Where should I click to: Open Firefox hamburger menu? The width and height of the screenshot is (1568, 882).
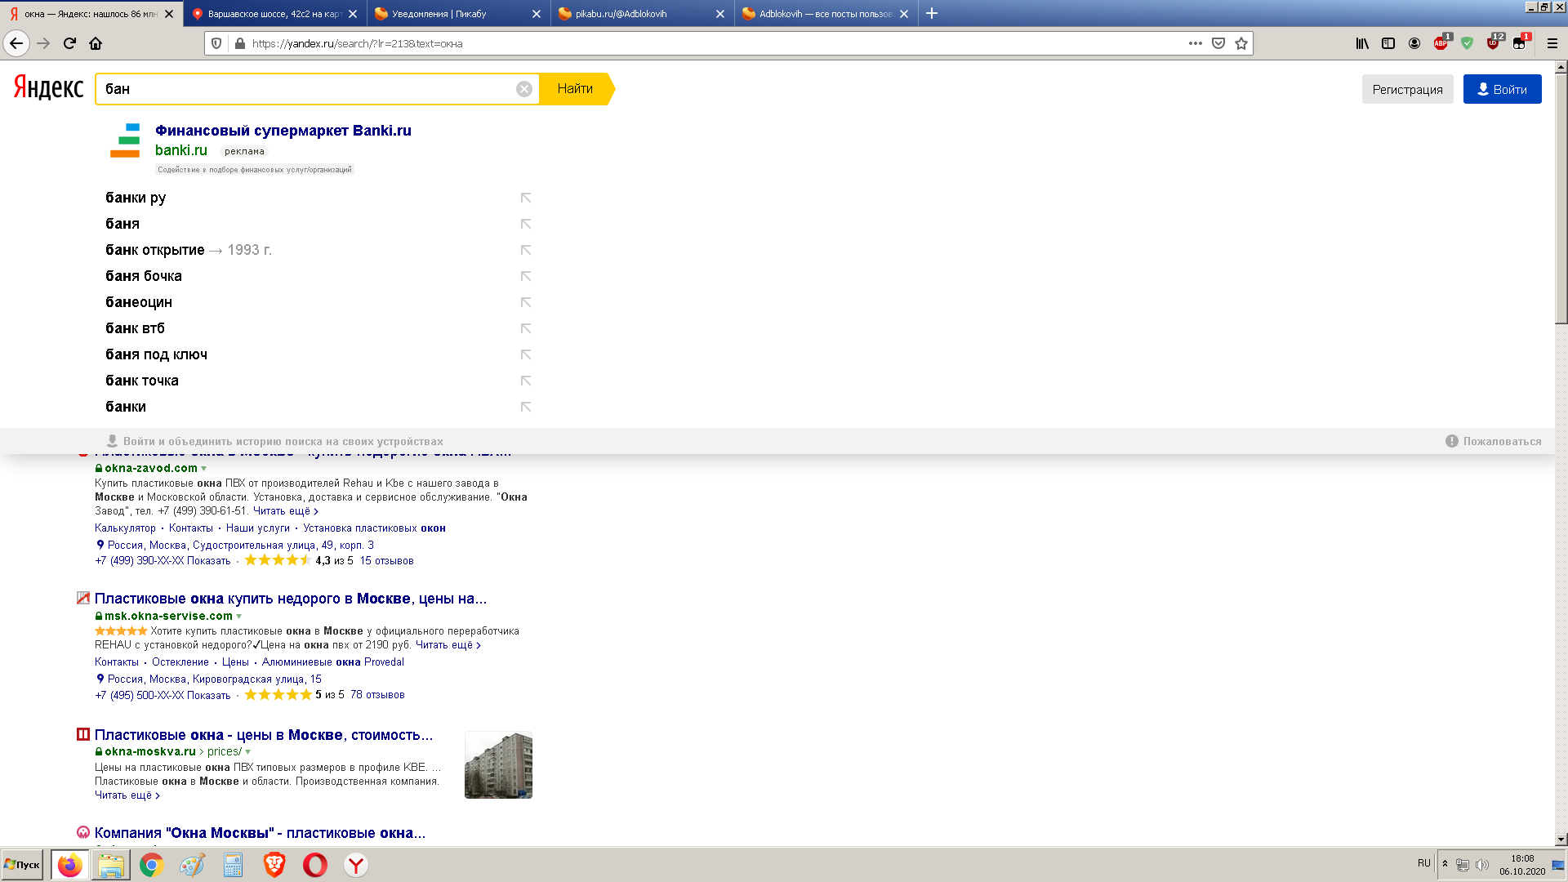(x=1552, y=43)
